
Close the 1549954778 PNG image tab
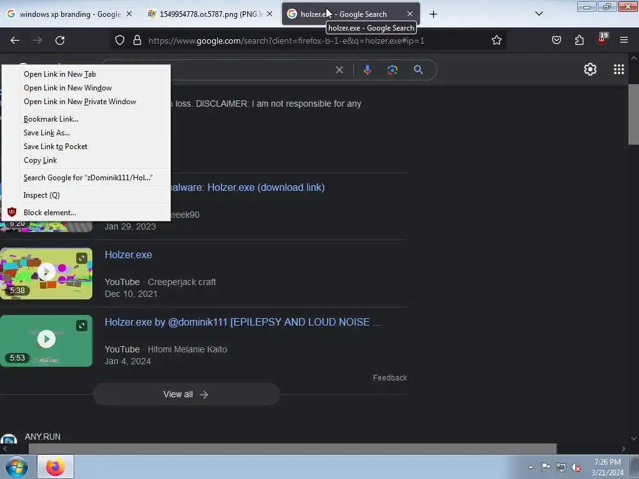(x=270, y=14)
